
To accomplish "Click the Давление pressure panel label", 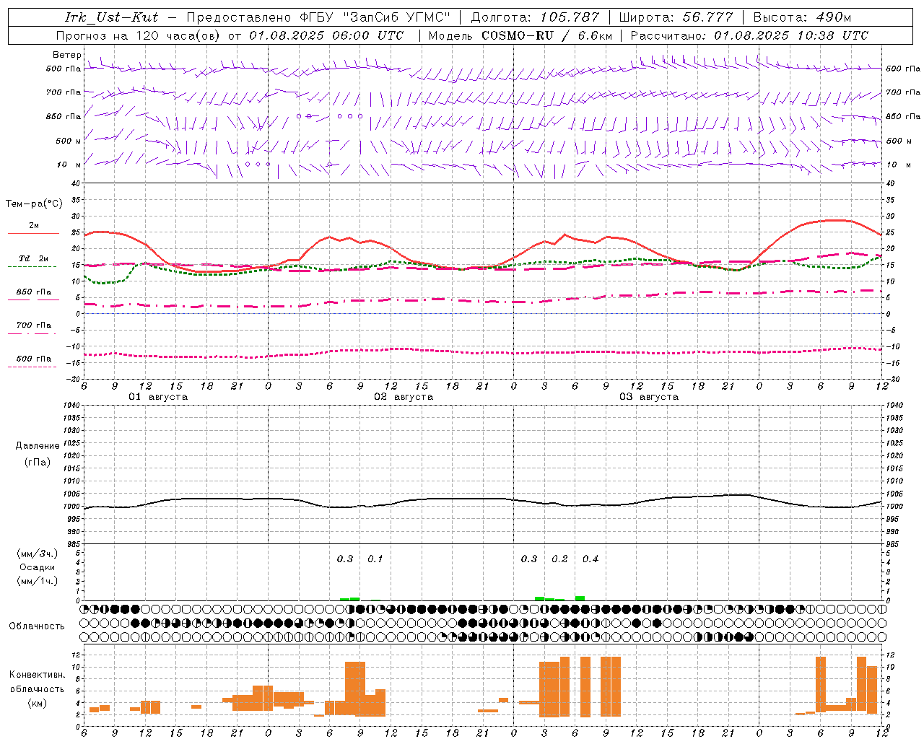I will tap(38, 446).
